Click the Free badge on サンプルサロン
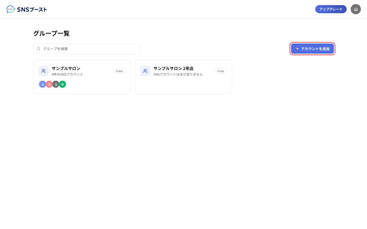The width and height of the screenshot is (367, 229). [x=119, y=71]
